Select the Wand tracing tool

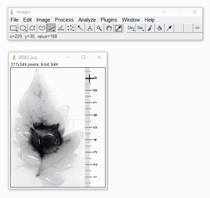click(80, 28)
